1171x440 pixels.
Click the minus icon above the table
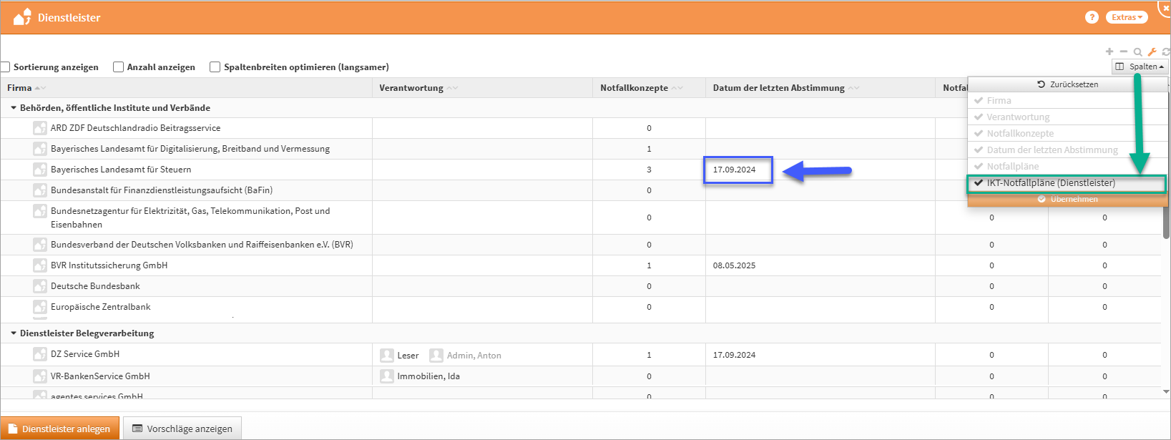[x=1124, y=52]
